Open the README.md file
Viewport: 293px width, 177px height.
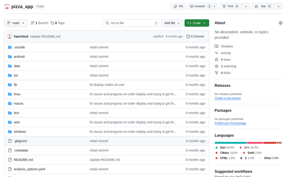[x=23, y=160]
